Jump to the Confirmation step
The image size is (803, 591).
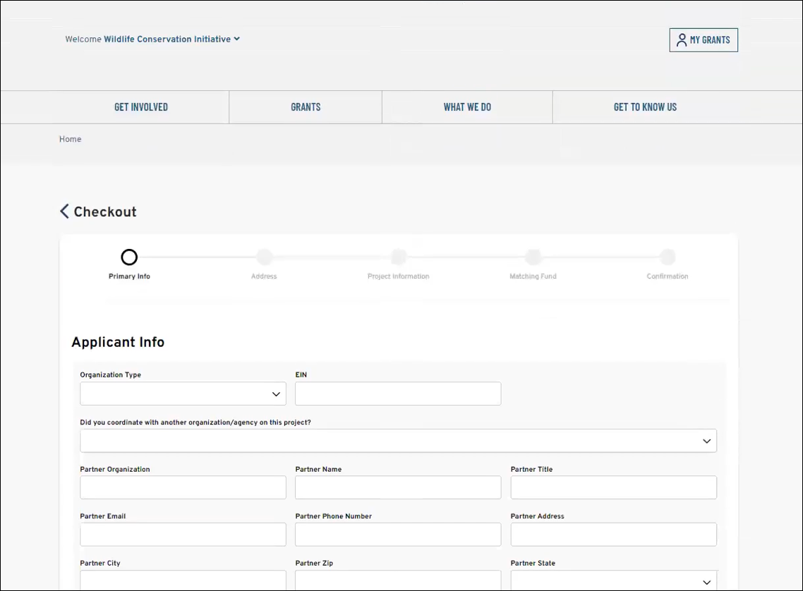[x=668, y=257]
